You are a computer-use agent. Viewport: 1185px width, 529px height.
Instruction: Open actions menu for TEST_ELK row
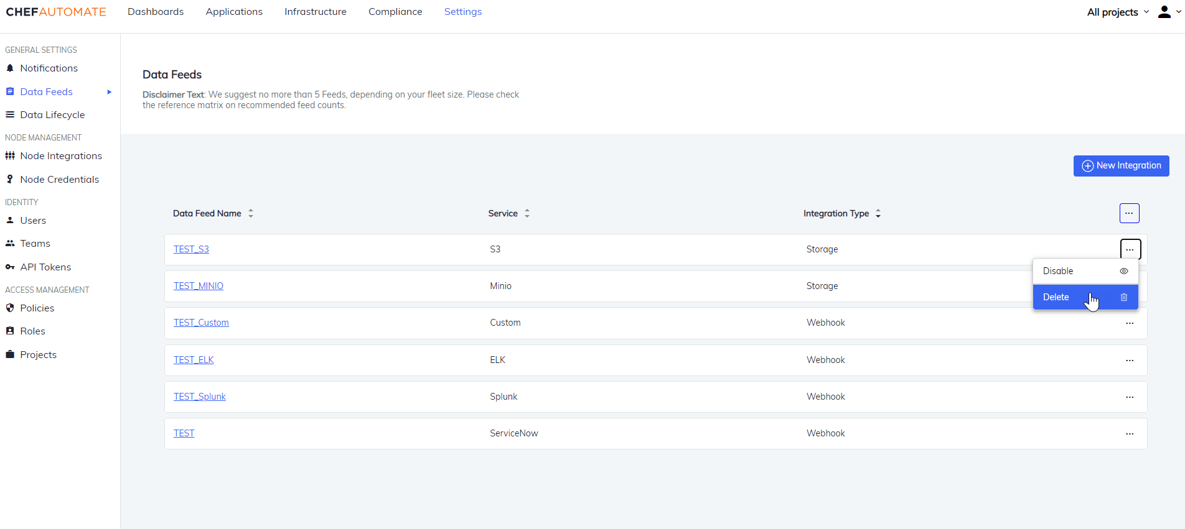(1130, 360)
